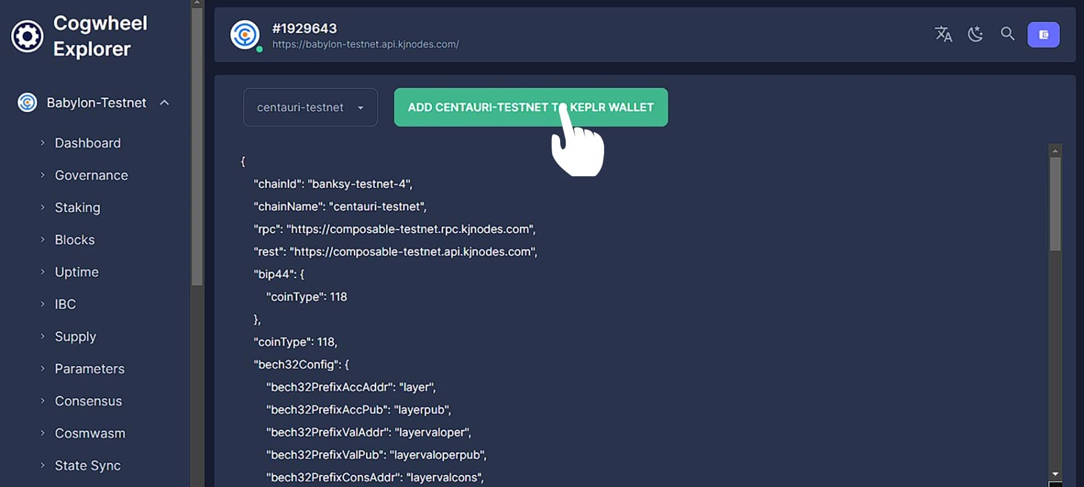Open the search magnifier icon
Screen dimensions: 1084x487
(x=1007, y=34)
